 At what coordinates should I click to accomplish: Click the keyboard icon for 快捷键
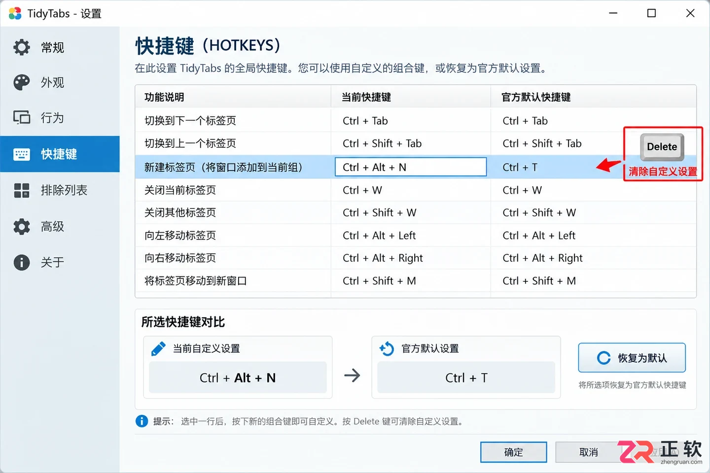point(22,154)
